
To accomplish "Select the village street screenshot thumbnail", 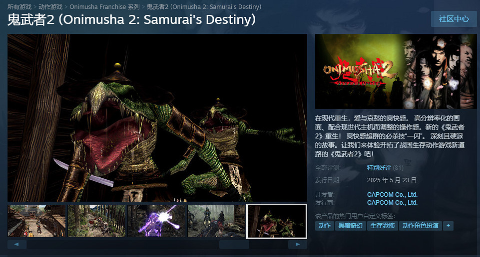I will click(37, 221).
